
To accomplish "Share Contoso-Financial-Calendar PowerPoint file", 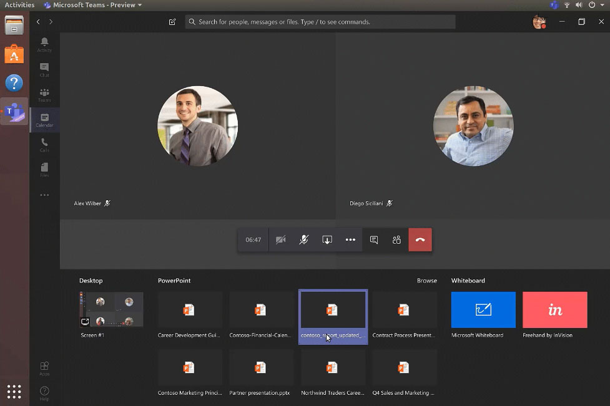I will click(260, 315).
